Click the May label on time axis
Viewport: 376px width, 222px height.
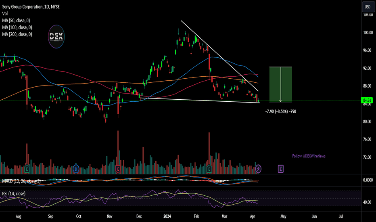coord(283,216)
